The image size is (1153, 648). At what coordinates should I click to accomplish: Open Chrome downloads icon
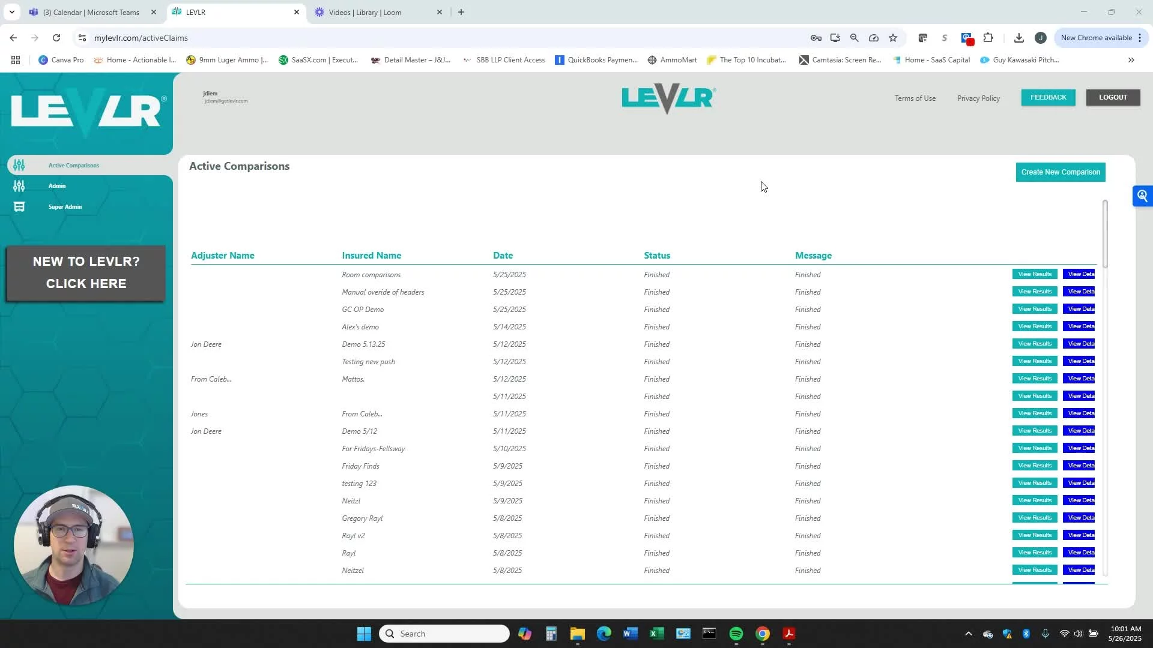1018,38
